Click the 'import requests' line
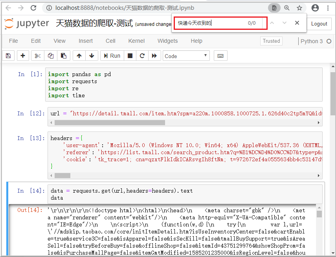Viewport: 336px width, 257px height. (72, 81)
